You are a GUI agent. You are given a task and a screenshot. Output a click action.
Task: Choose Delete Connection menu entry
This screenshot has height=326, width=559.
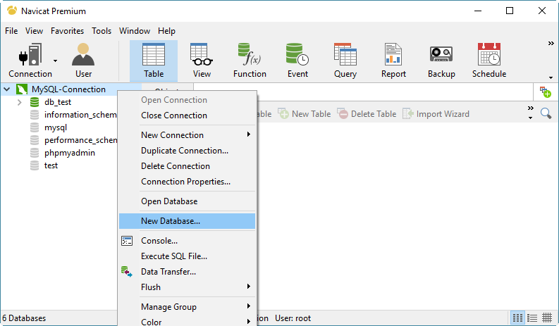coord(188,166)
